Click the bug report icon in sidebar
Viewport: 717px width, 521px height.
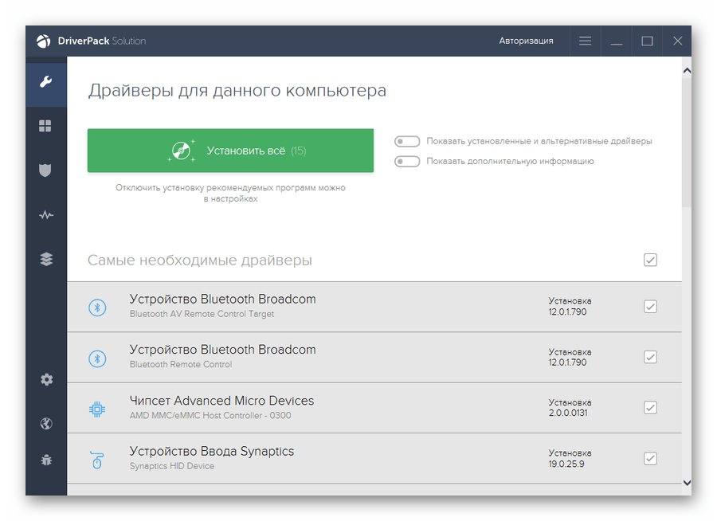pyautogui.click(x=46, y=460)
